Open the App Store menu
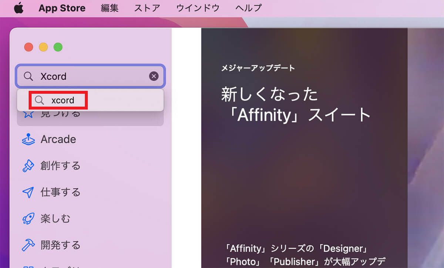This screenshot has width=444, height=268. pos(62,8)
